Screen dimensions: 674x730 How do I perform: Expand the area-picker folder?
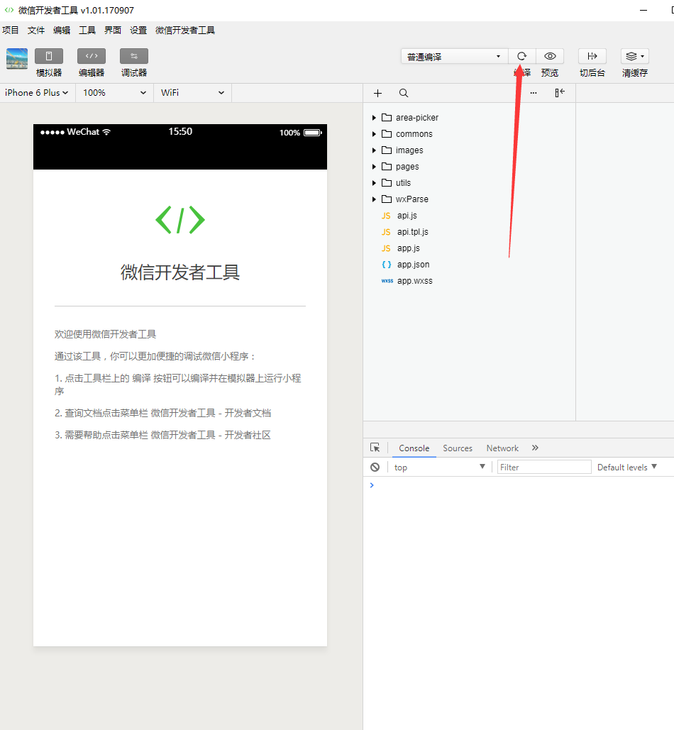374,118
